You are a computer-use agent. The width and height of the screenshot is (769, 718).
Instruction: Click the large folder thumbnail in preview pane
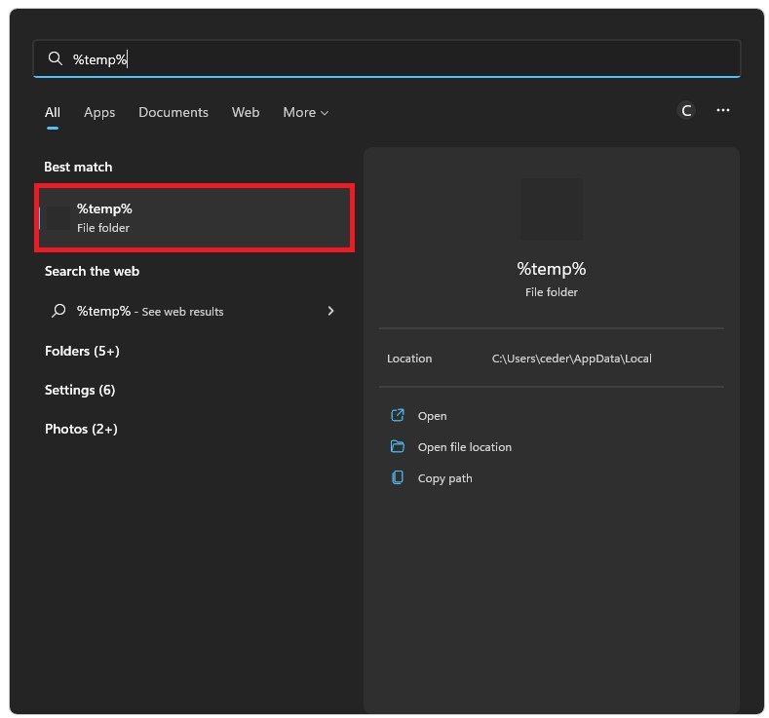pyautogui.click(x=551, y=208)
